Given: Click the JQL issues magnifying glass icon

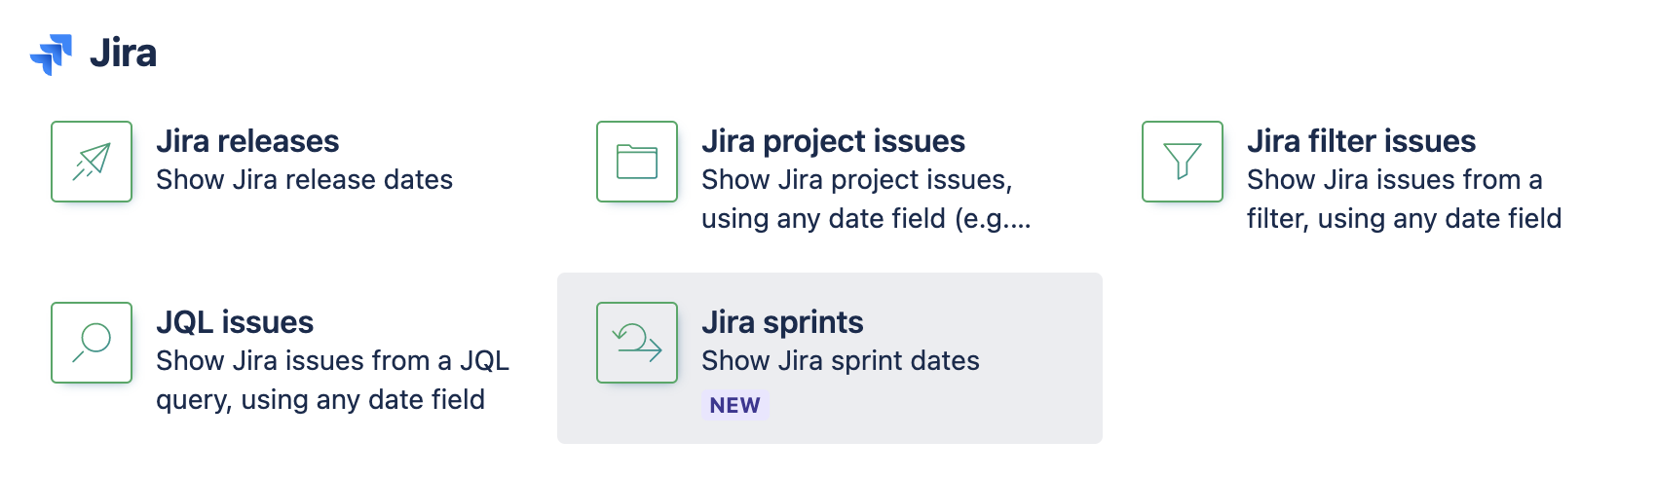Looking at the screenshot, I should point(92,343).
